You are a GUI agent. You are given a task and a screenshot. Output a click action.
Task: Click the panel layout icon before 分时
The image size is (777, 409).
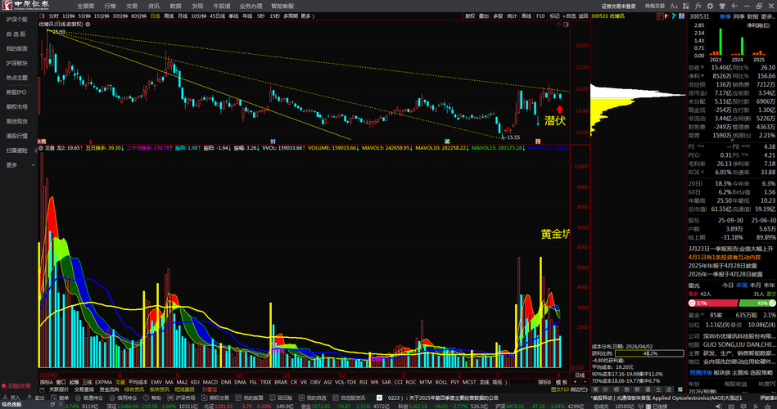(x=43, y=16)
